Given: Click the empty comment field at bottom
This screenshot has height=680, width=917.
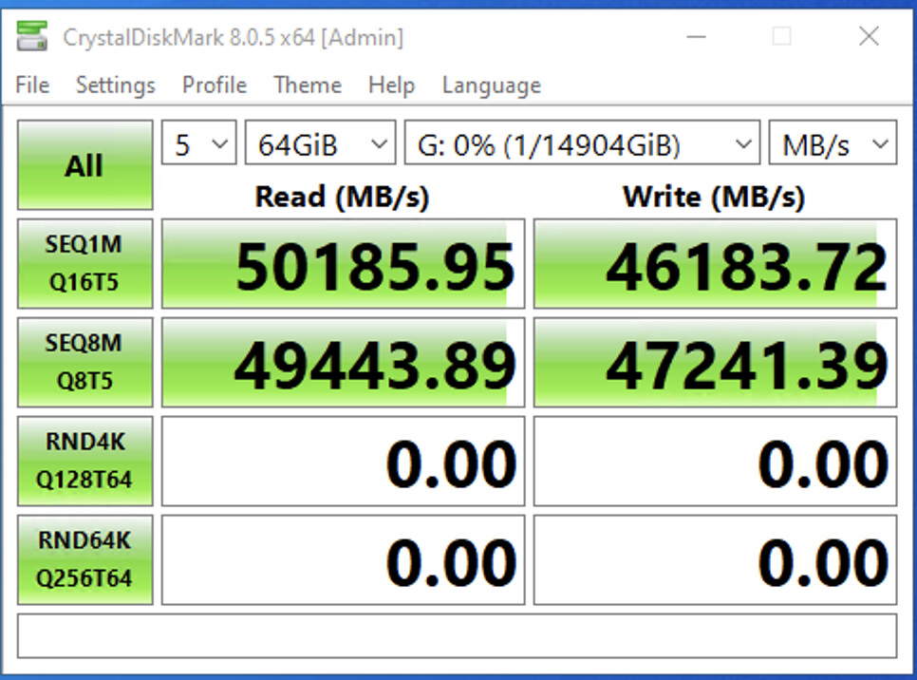Looking at the screenshot, I should coord(457,635).
